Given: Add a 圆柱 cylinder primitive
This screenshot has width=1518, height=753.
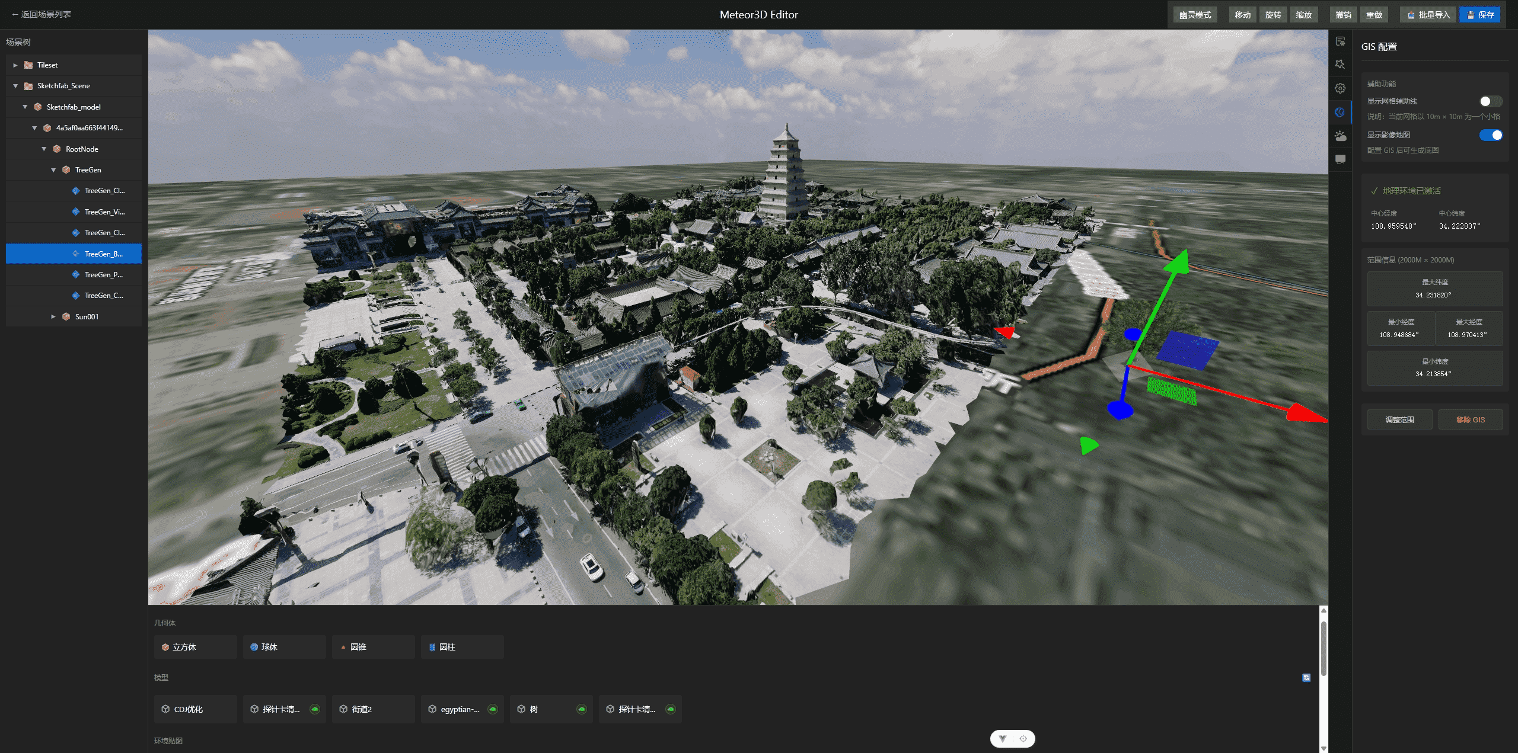Looking at the screenshot, I should 463,647.
